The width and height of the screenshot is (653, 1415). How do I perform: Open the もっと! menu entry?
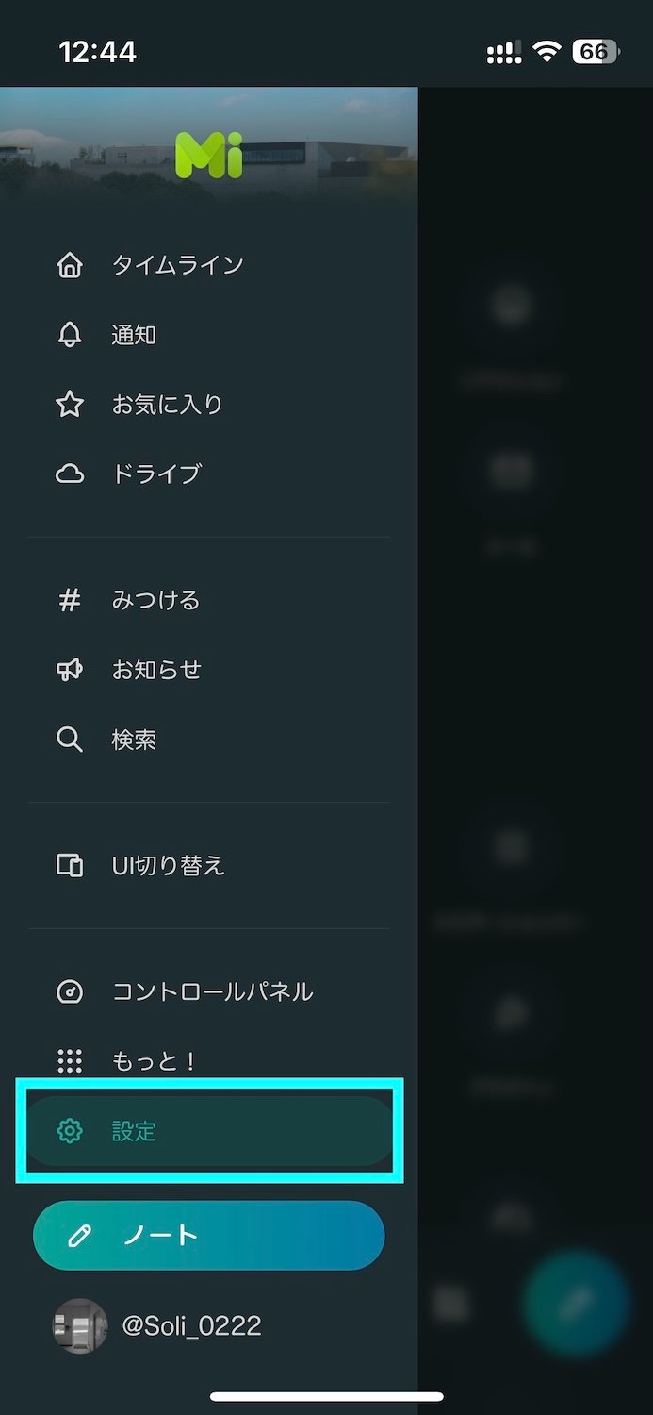pyautogui.click(x=155, y=1061)
